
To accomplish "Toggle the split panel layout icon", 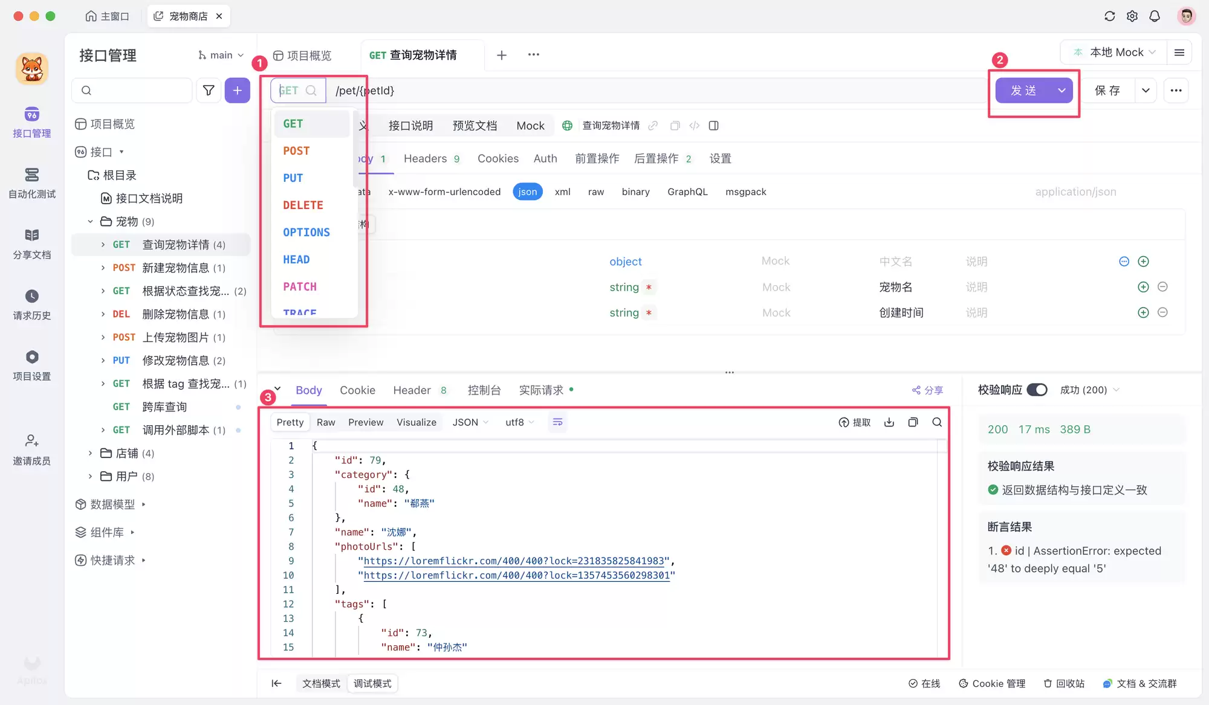I will pyautogui.click(x=714, y=126).
